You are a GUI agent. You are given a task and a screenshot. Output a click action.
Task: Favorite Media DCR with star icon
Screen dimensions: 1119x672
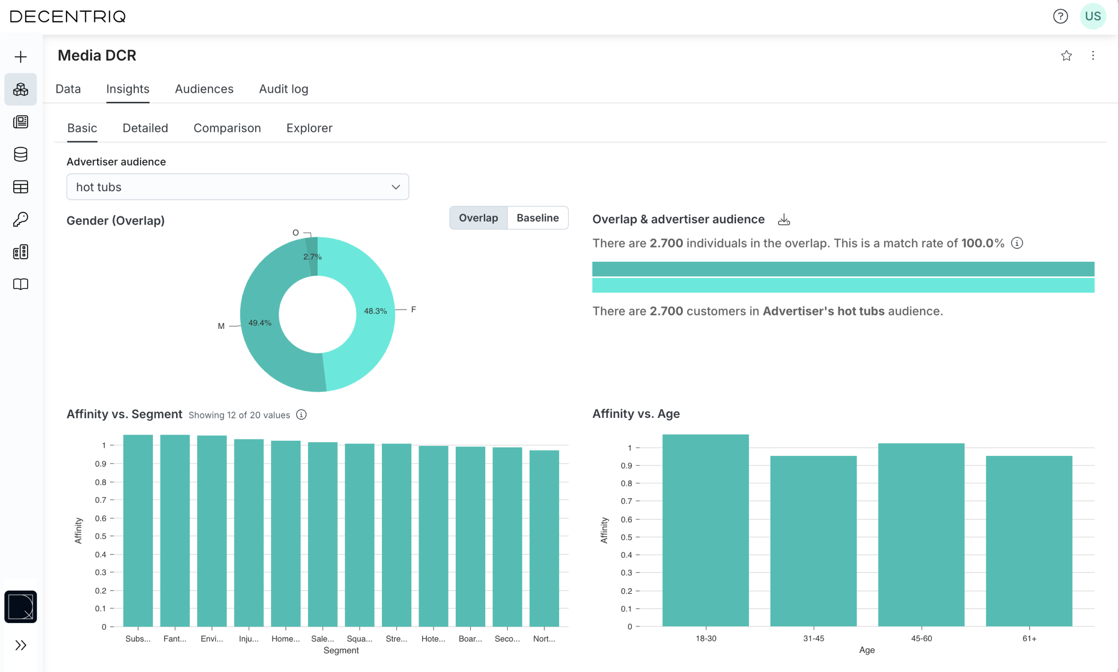(x=1066, y=56)
